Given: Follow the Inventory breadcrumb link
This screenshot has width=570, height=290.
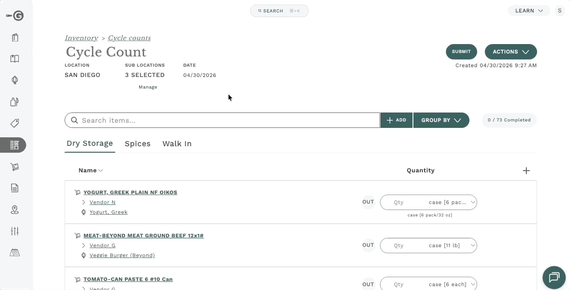Looking at the screenshot, I should [81, 38].
